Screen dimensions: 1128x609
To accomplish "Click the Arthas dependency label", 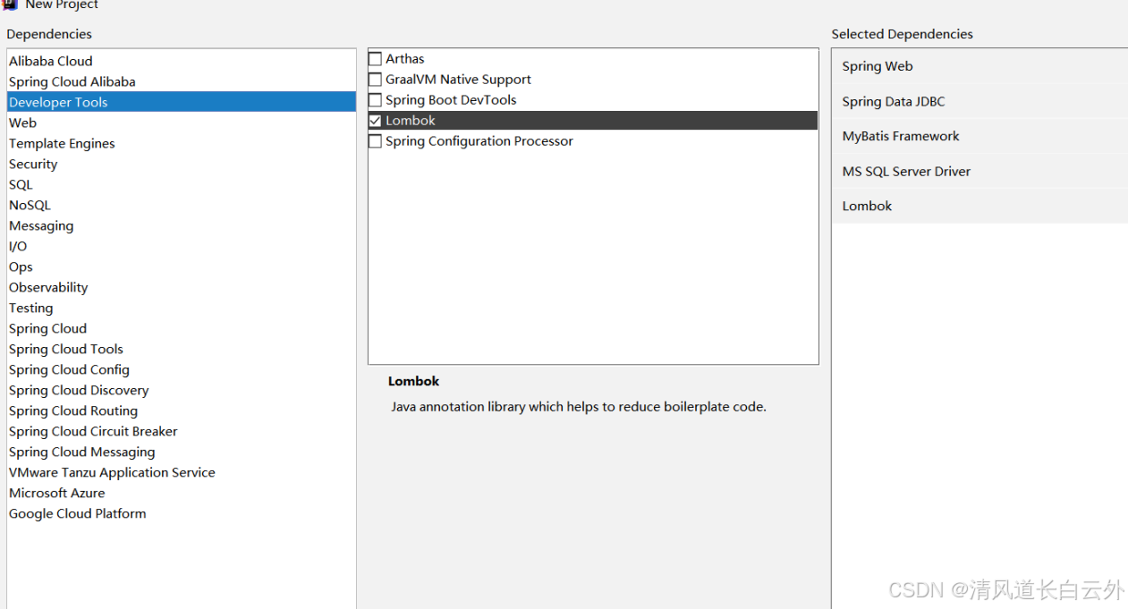I will [405, 59].
